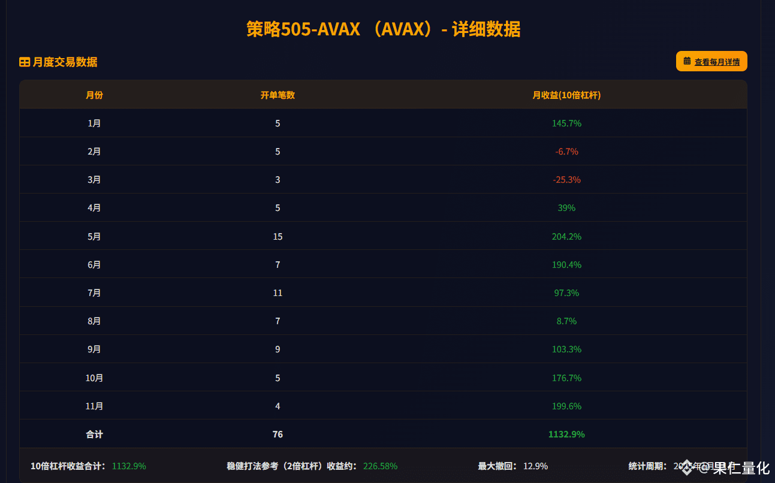The image size is (775, 483).
Task: Click the page title 策略505-AVAX 详细数据
Action: pos(384,29)
